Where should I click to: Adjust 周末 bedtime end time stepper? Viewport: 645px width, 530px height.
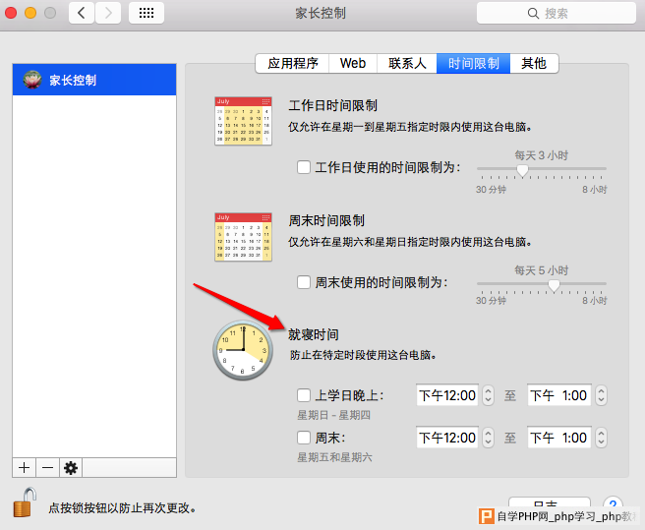click(601, 438)
